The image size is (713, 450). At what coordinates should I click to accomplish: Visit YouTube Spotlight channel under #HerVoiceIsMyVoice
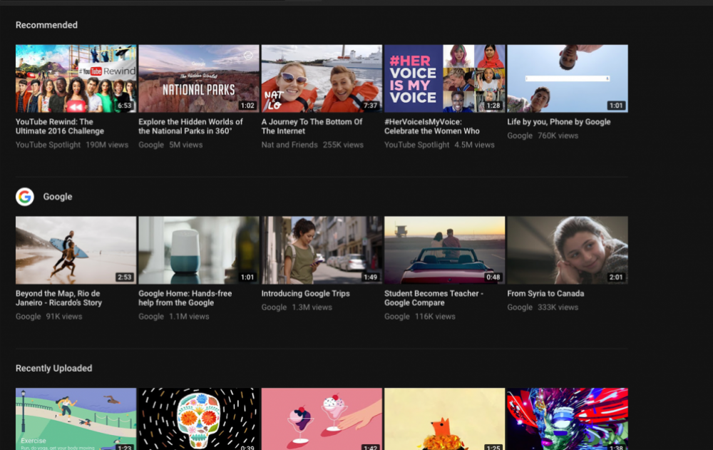click(416, 145)
